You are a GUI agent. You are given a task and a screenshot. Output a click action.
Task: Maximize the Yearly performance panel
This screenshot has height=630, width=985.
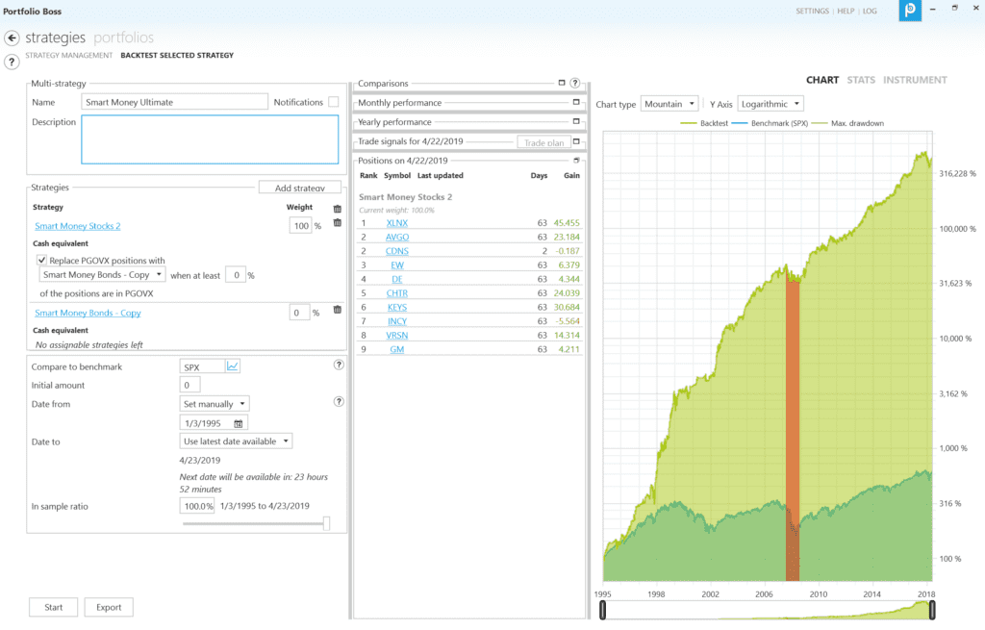pos(576,121)
